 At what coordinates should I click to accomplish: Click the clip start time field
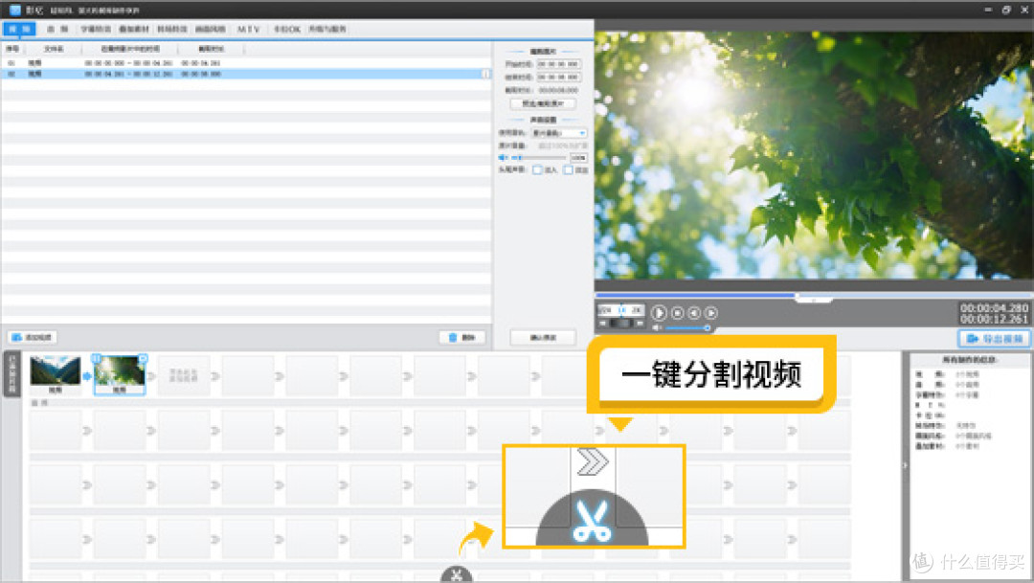coord(558,64)
